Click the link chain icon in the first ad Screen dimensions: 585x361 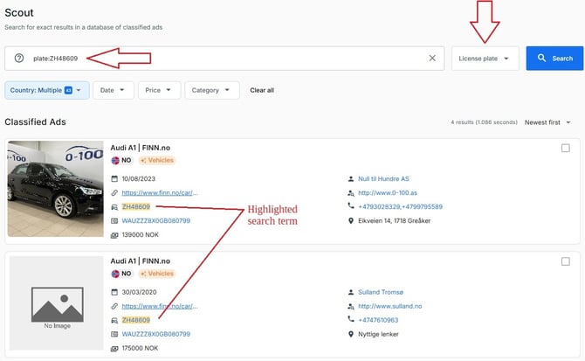[114, 193]
